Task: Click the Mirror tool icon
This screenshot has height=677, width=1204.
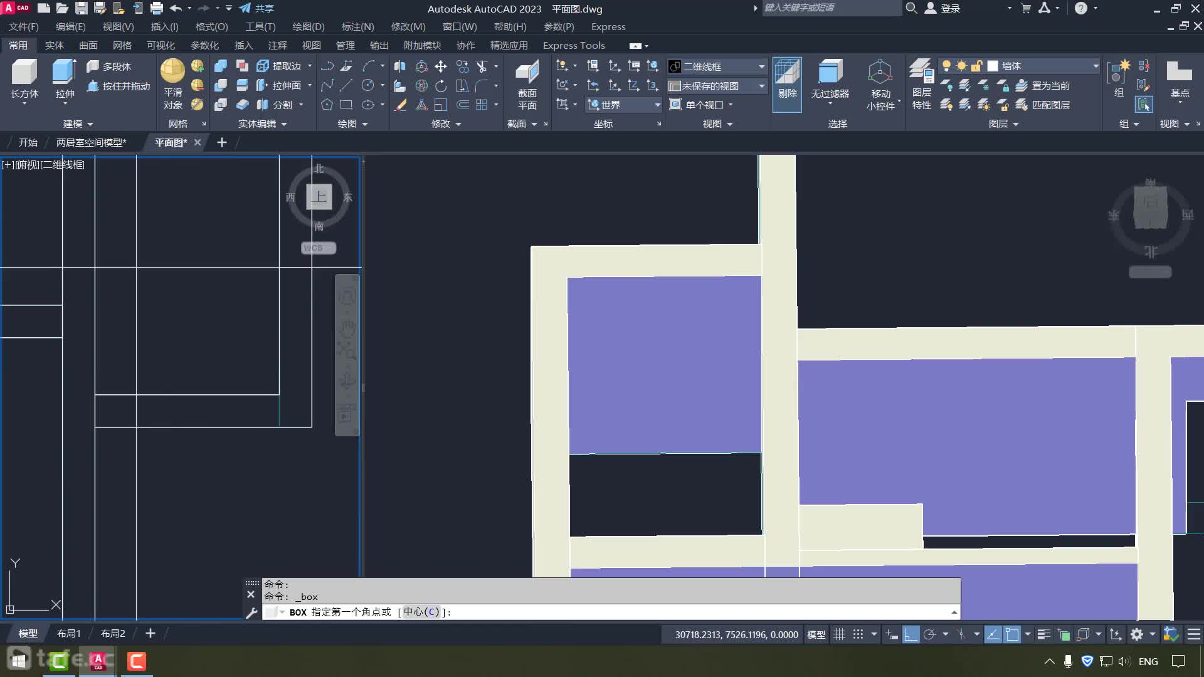Action: click(399, 66)
